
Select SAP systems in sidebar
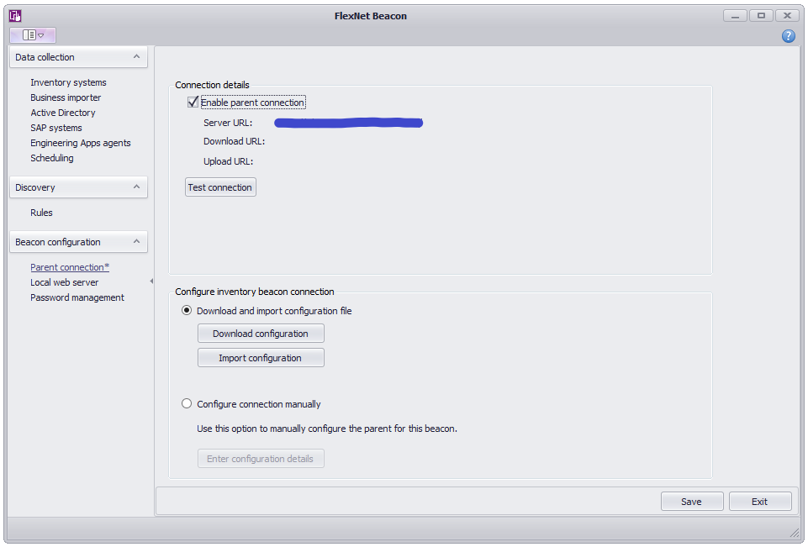pyautogui.click(x=56, y=128)
